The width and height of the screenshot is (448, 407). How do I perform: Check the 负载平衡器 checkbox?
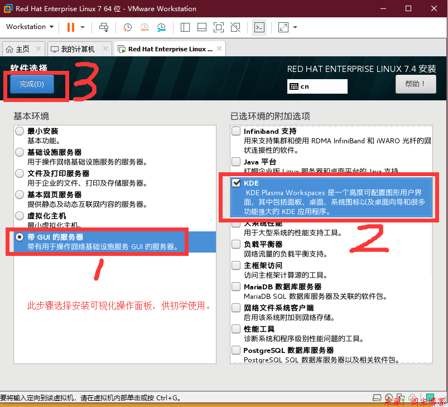point(236,244)
